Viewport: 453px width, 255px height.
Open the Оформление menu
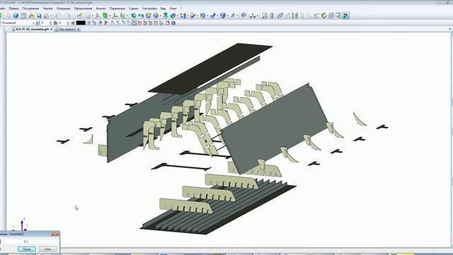[x=83, y=8]
